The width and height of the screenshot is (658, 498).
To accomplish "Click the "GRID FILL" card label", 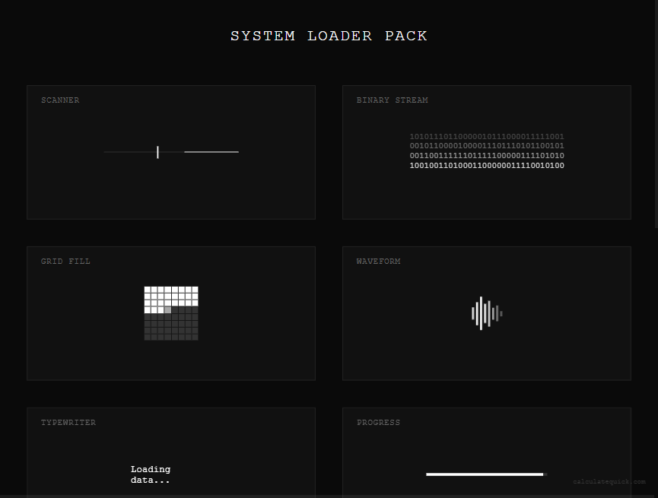I will click(x=65, y=262).
